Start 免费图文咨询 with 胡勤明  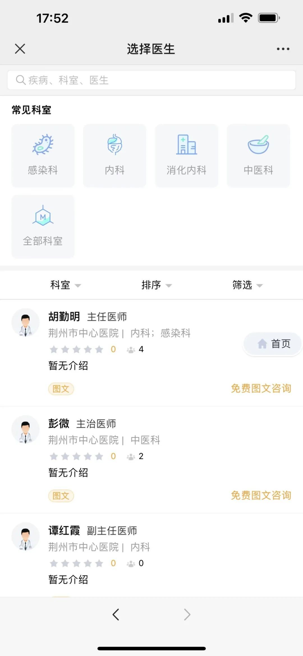click(x=261, y=388)
